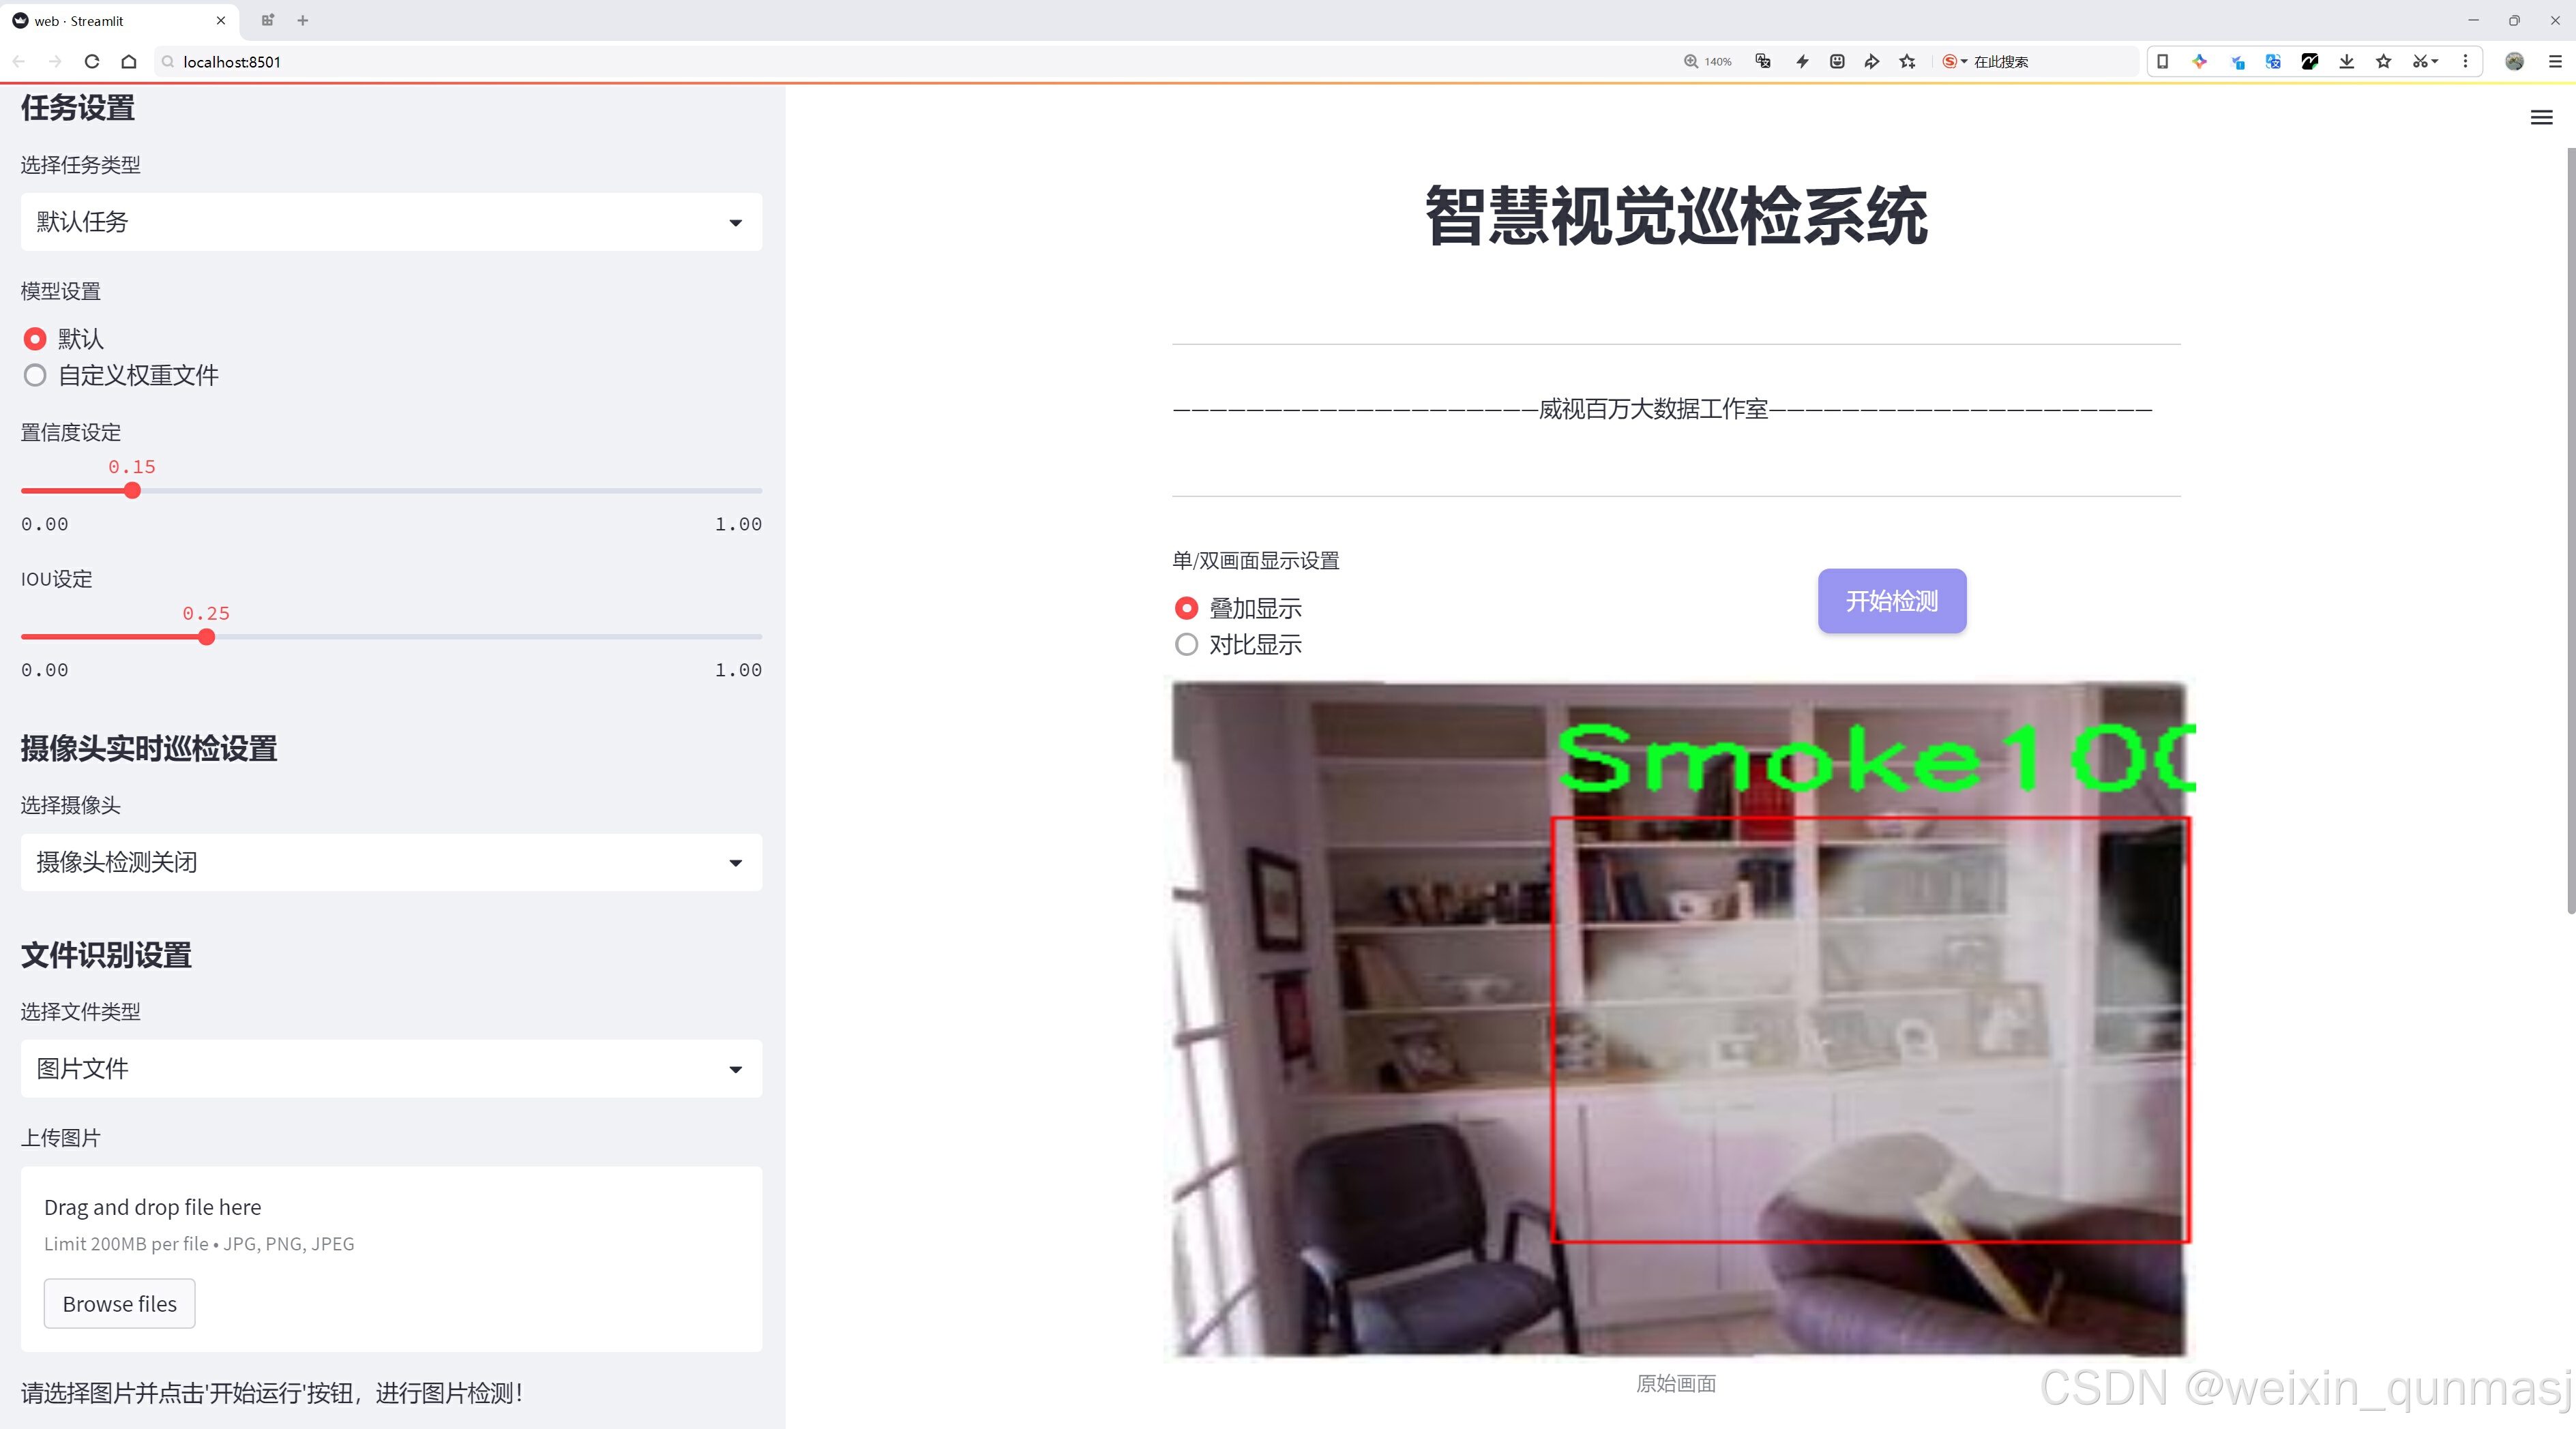Select the 自定义权重文件 model option

tap(36, 376)
